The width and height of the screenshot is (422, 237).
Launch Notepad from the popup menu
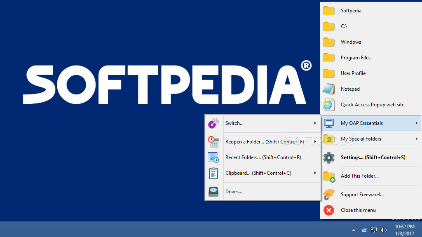coord(371,89)
